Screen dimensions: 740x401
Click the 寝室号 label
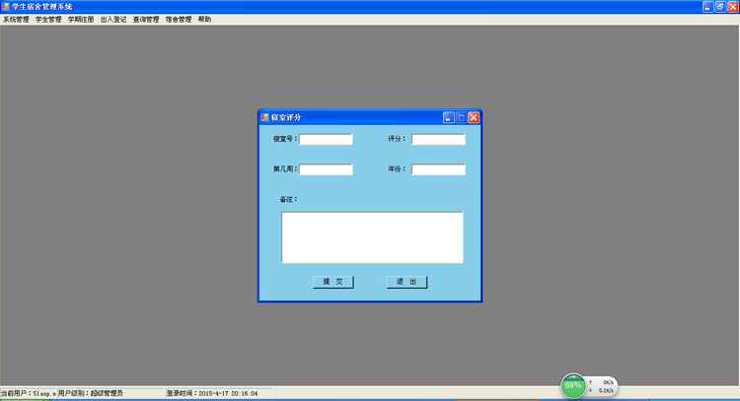pos(285,139)
